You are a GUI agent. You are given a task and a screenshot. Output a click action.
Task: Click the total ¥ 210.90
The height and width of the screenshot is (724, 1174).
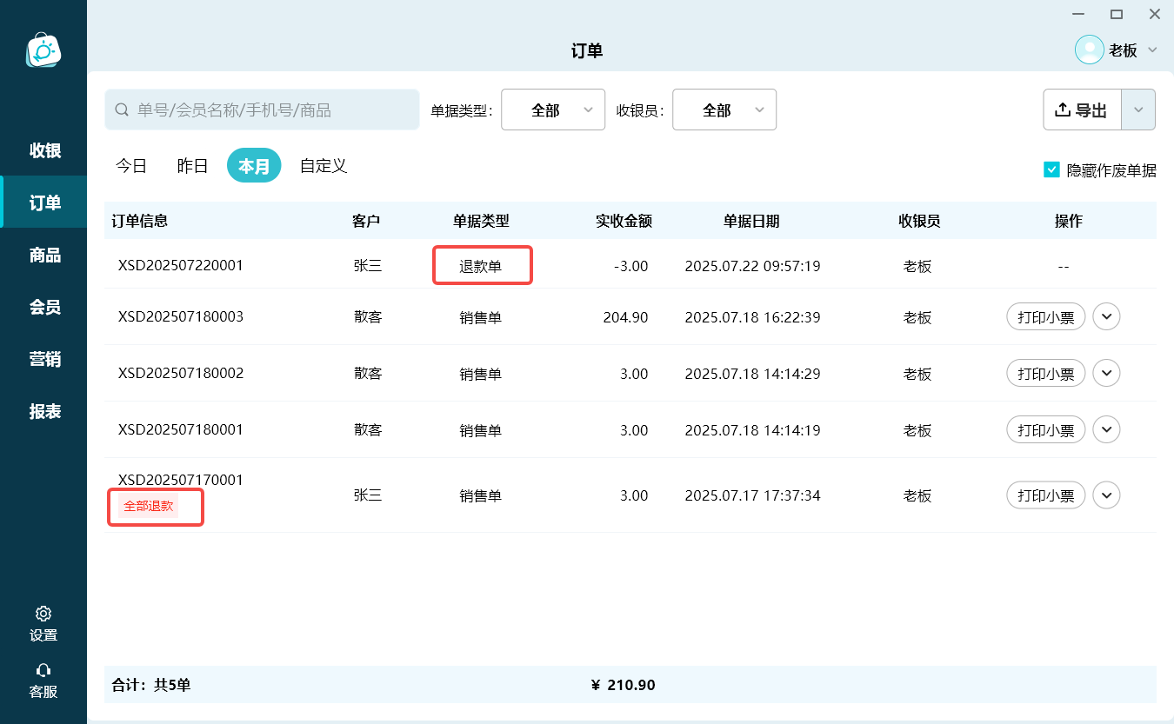(x=623, y=685)
